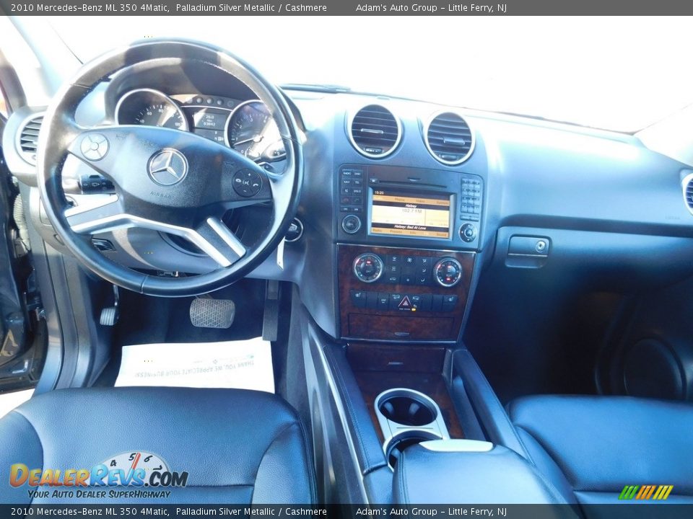
Task: Switch to the Sound tab on the radio display
Action: [x=441, y=233]
